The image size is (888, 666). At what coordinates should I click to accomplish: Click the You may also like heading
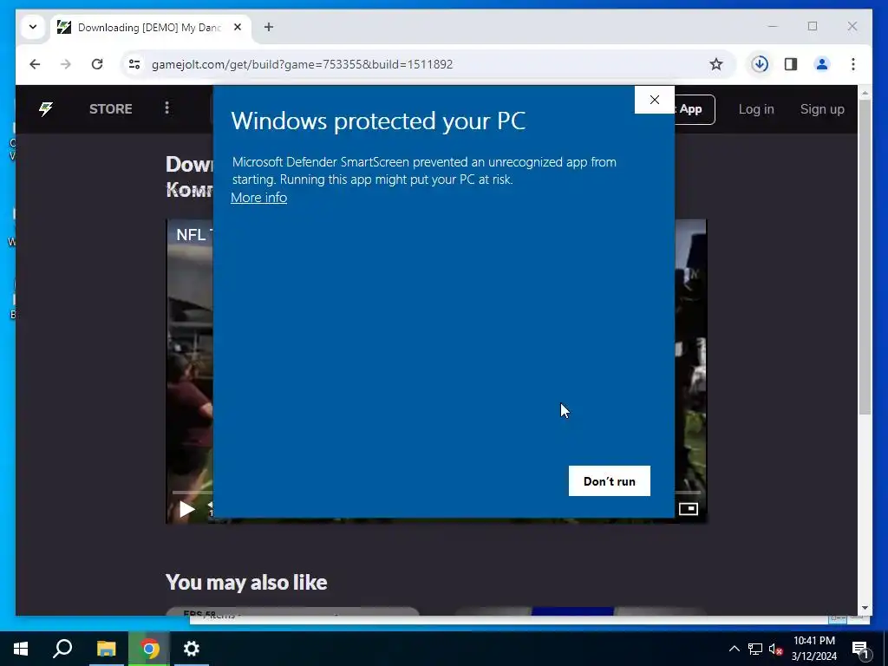pyautogui.click(x=246, y=582)
